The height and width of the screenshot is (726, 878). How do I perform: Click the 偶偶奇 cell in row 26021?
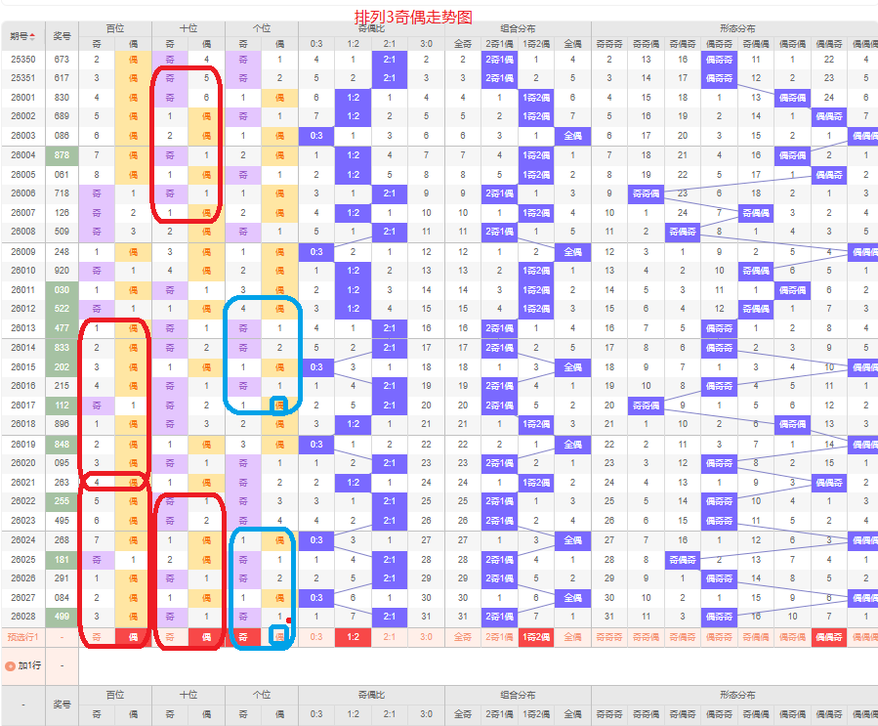pyautogui.click(x=829, y=483)
